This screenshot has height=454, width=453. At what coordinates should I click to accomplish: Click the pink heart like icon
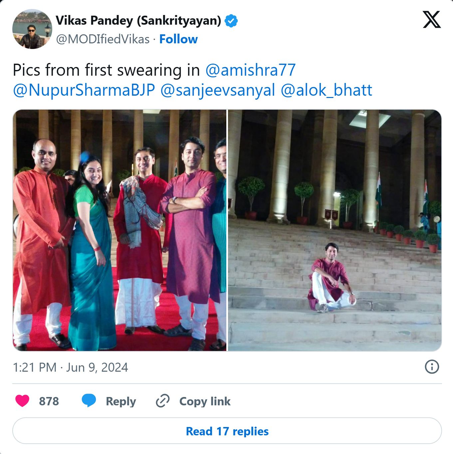[22, 401]
